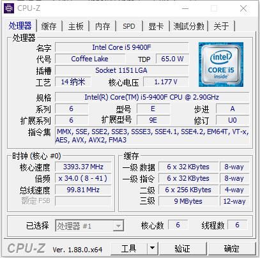Click the CPU-Z app icon in title bar

click(x=9, y=8)
